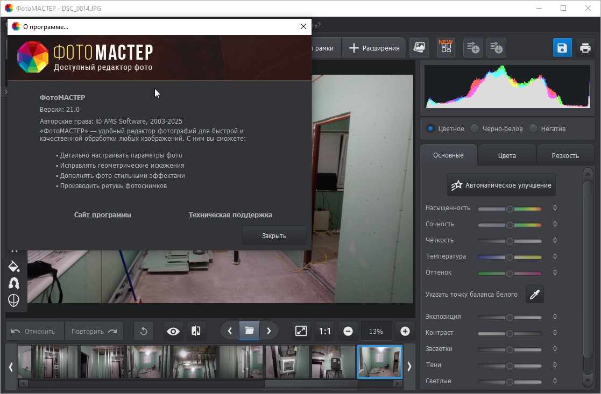Go to previous photo with left arrow

tap(230, 331)
